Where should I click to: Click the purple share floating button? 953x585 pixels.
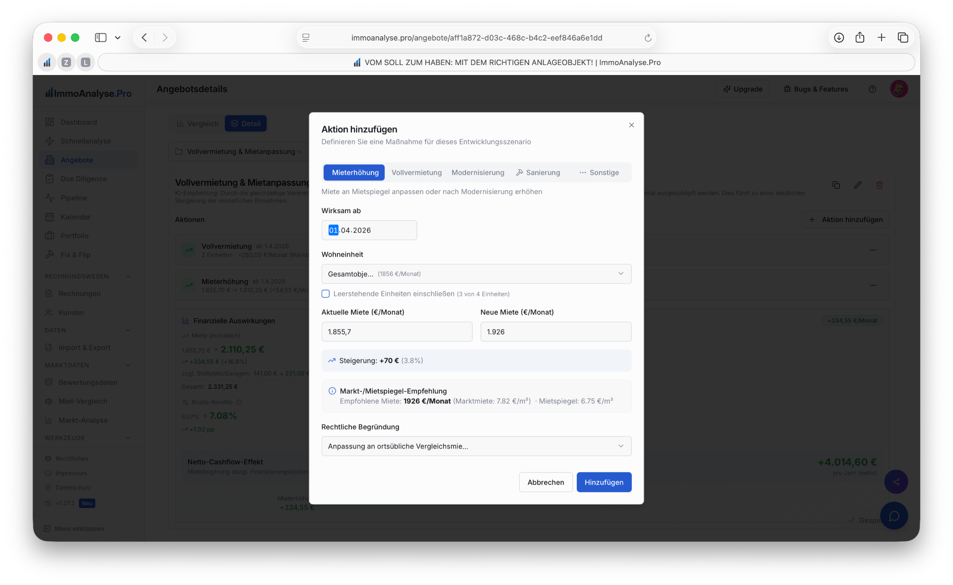[896, 482]
